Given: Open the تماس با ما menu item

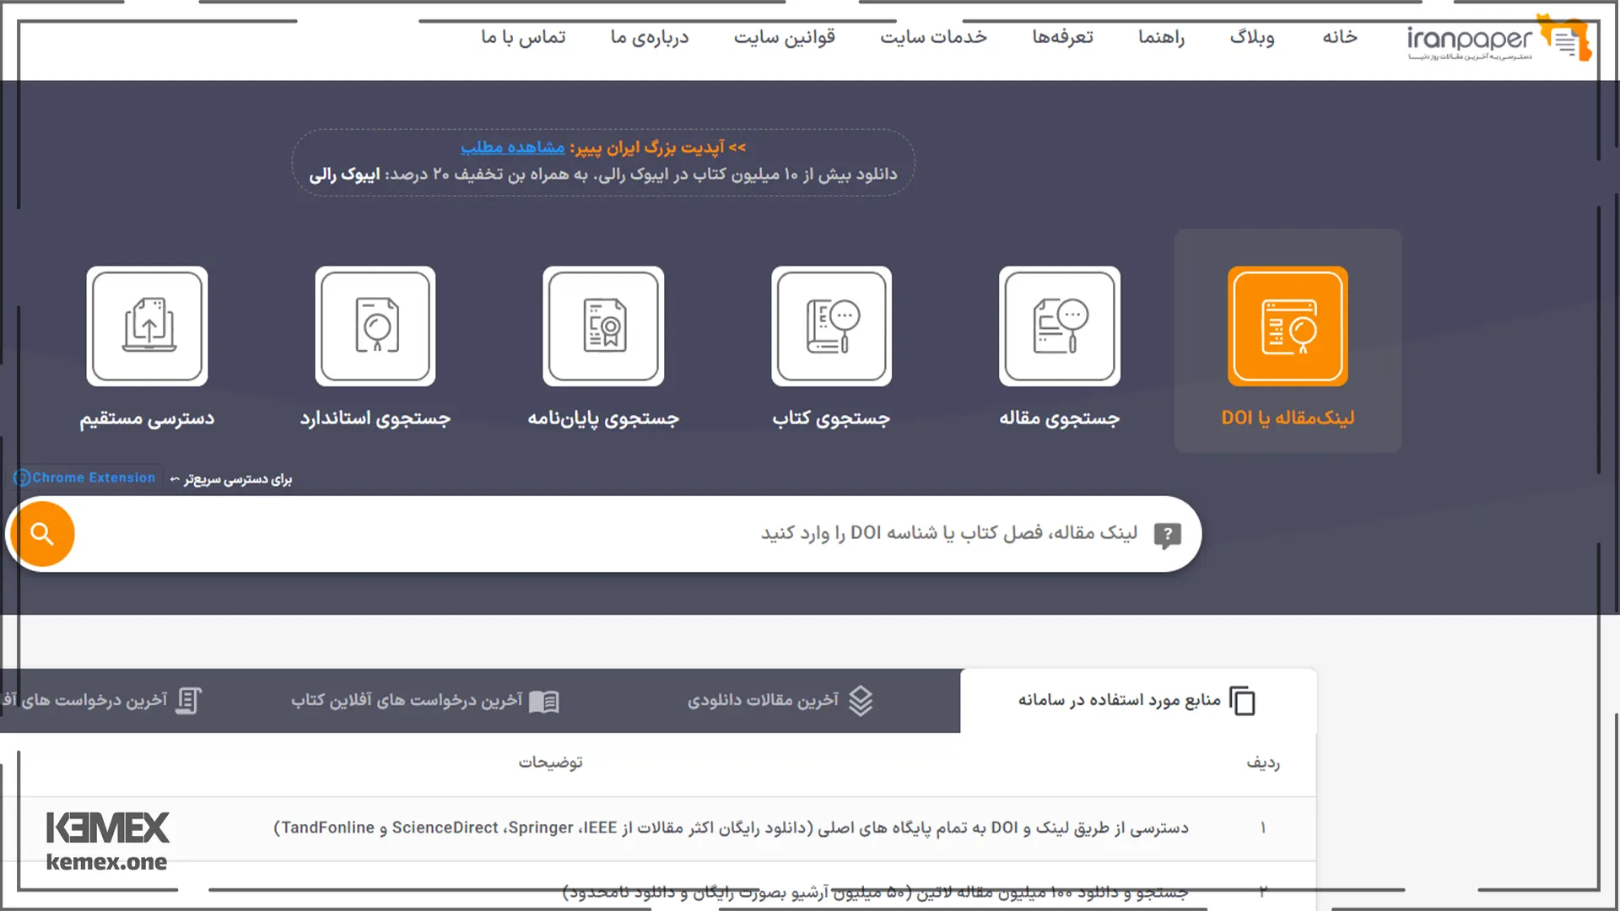Looking at the screenshot, I should coord(523,37).
